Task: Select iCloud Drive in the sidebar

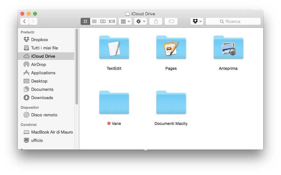Action: pos(46,56)
